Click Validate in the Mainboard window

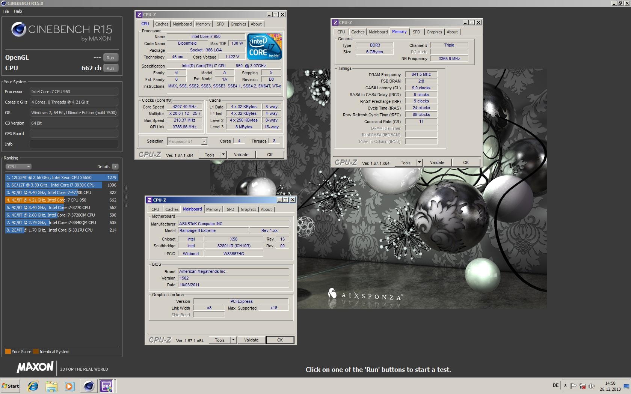click(x=251, y=340)
